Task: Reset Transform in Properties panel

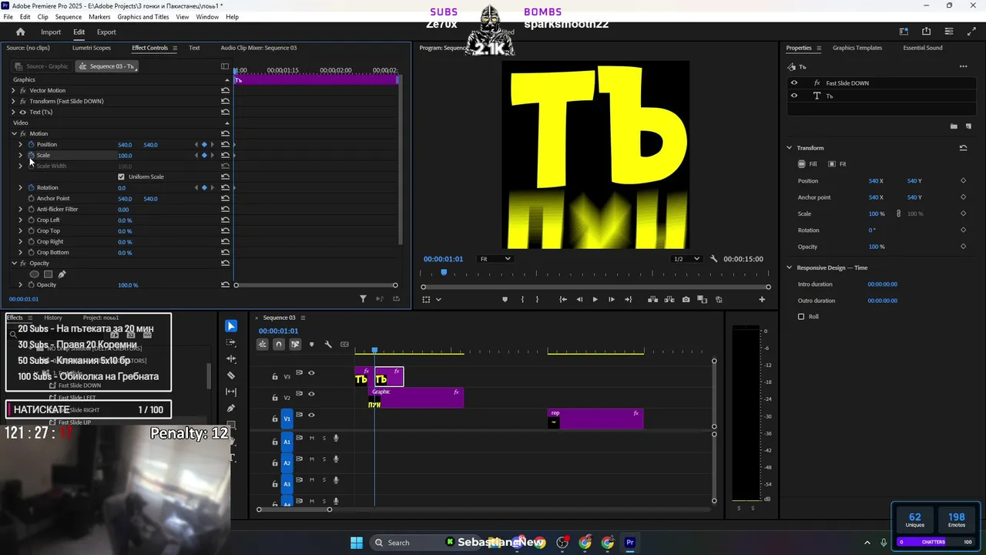Action: tap(963, 148)
